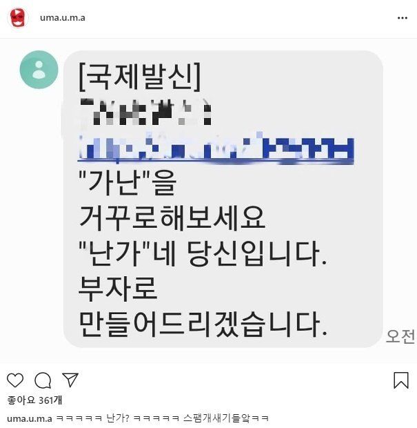Open the three-dot more options menu

[x=403, y=18]
